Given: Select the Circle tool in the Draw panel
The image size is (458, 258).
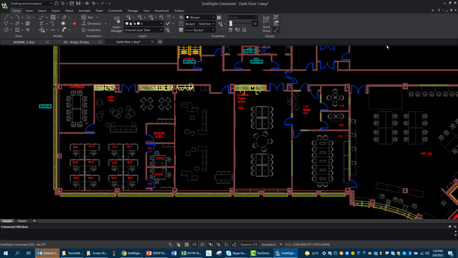Looking at the screenshot, I should (x=5, y=30).
